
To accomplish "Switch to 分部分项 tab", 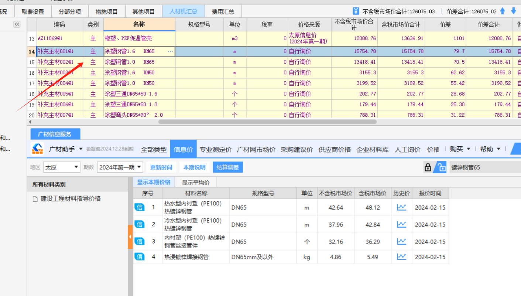I will (x=70, y=11).
